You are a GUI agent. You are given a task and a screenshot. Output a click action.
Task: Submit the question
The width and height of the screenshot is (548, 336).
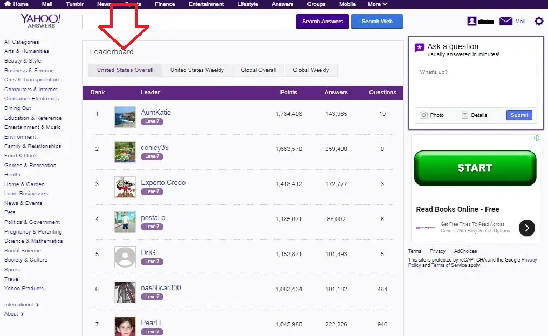pos(519,115)
